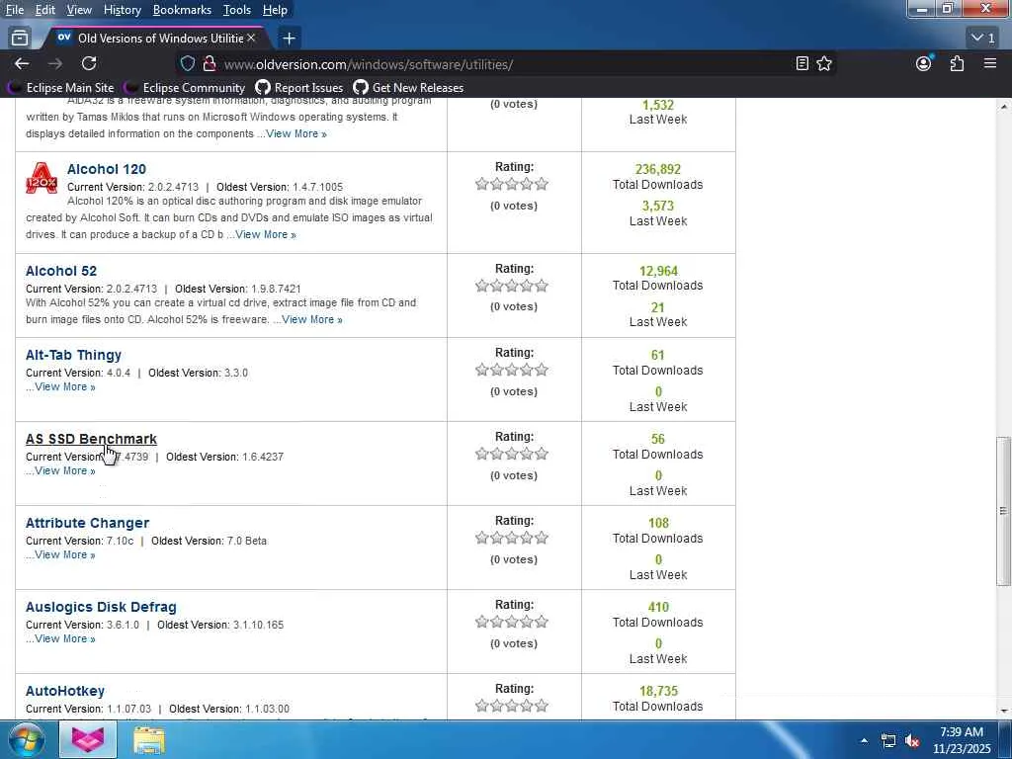Expand the list all tabs dropdown
The width and height of the screenshot is (1012, 759).
(983, 39)
